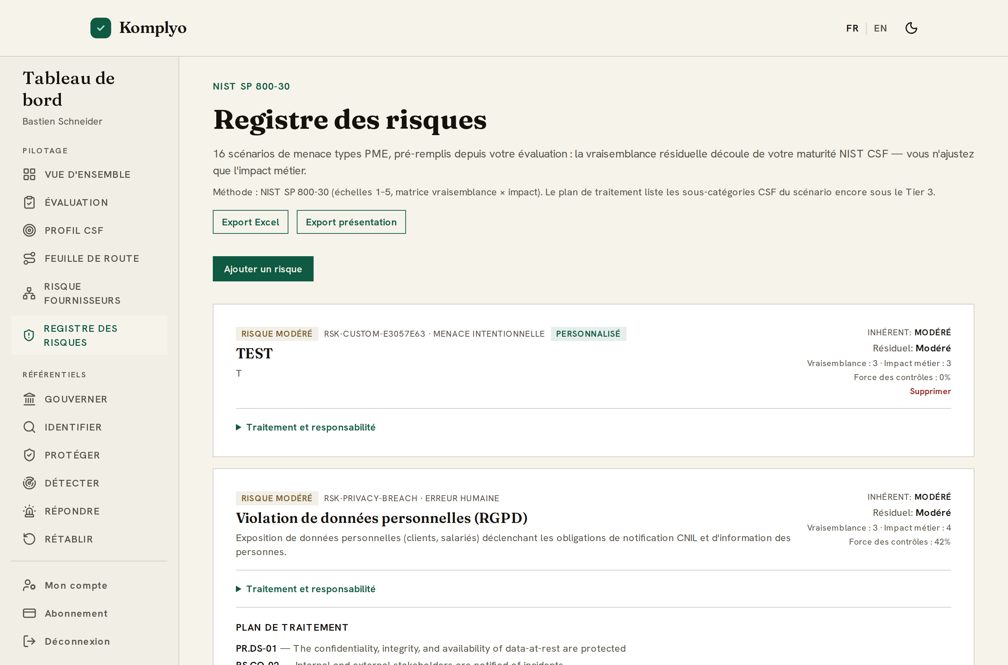Open Vue d'ensemble menu item
The width and height of the screenshot is (1008, 665).
(89, 174)
